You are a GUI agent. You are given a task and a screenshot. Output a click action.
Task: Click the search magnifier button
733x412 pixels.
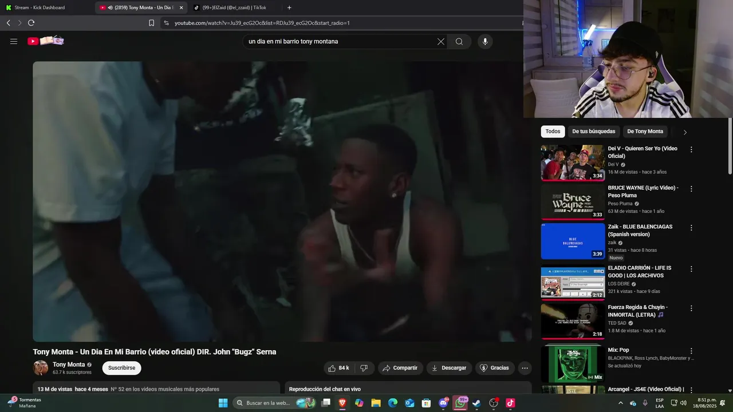click(x=459, y=41)
